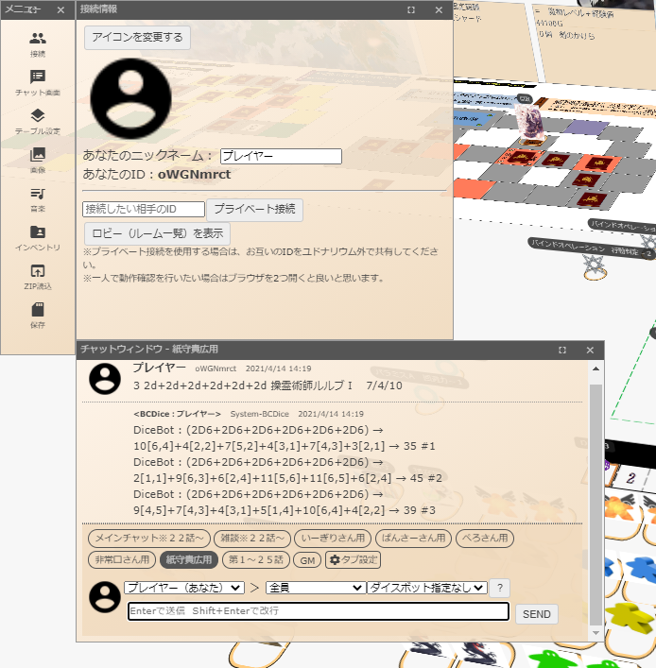656x668 pixels.
Task: Click the nickname input field
Action: coord(281,157)
